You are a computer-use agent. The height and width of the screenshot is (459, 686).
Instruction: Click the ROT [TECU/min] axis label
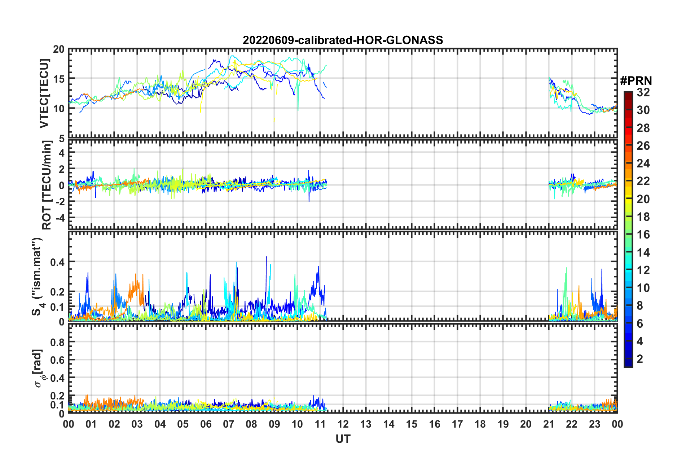(47, 185)
